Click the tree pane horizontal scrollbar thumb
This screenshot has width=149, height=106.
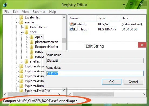point(18,94)
